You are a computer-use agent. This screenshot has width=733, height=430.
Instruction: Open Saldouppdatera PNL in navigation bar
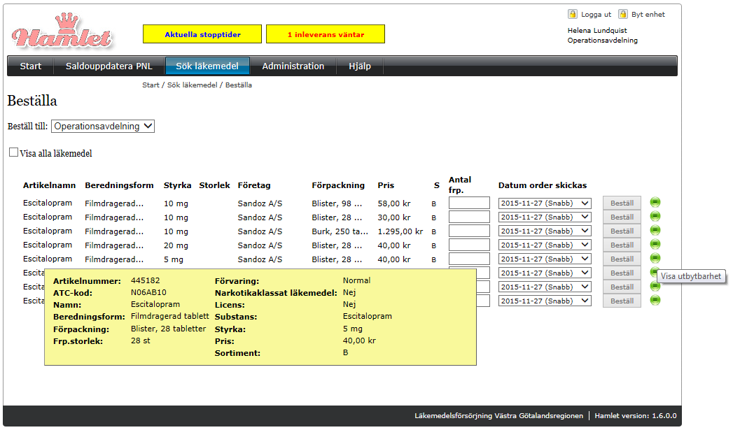[x=109, y=66]
